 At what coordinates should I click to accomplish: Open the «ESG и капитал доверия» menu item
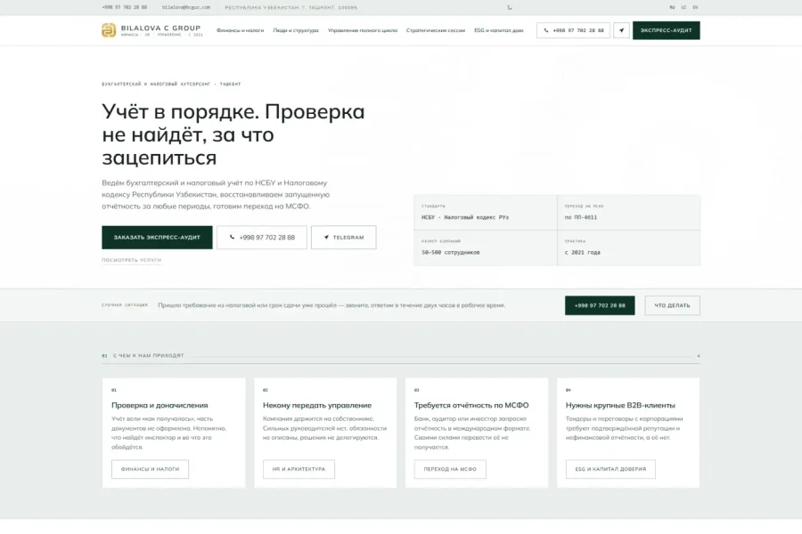[499, 30]
